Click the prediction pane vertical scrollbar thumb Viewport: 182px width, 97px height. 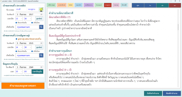178,27
